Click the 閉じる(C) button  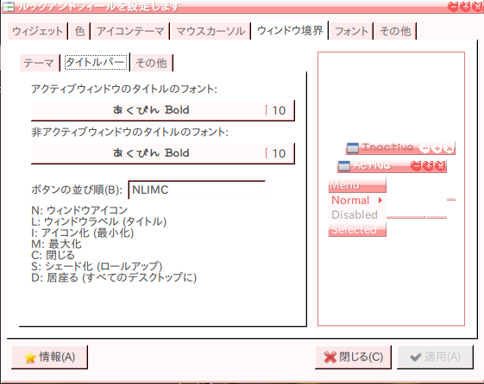(353, 357)
